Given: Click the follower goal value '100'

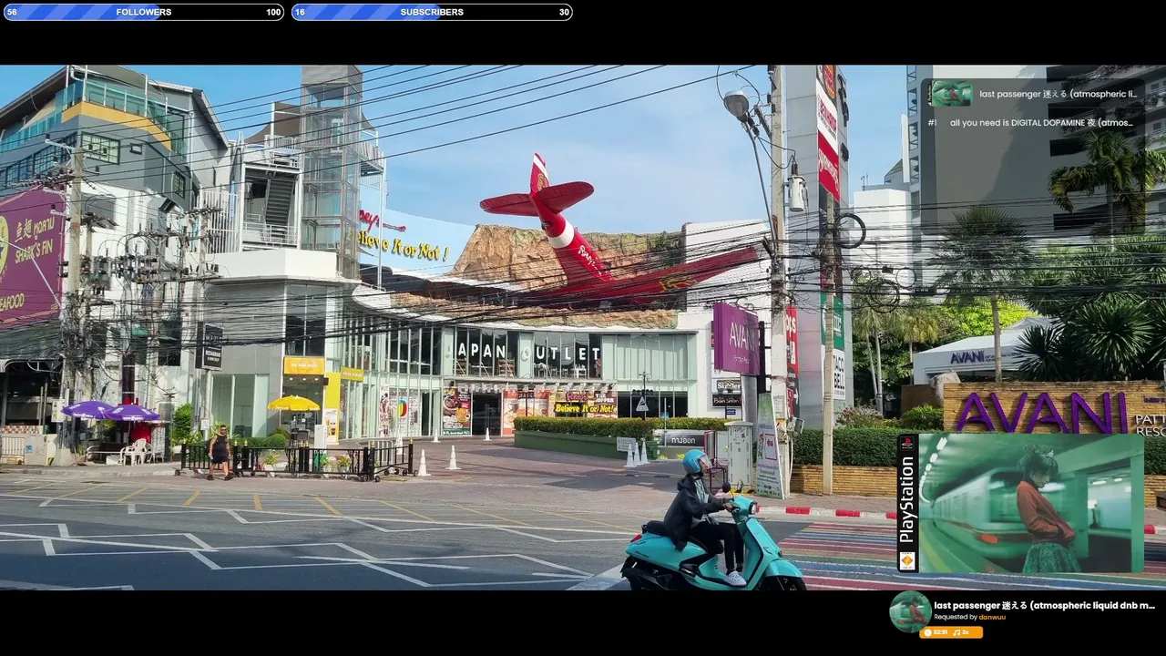Looking at the screenshot, I should click(273, 13).
